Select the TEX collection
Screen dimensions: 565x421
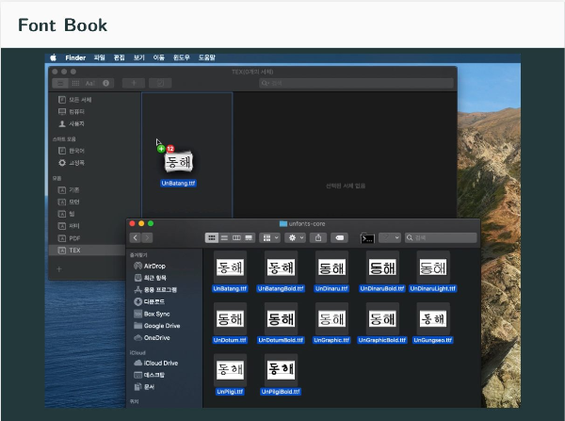(88, 251)
